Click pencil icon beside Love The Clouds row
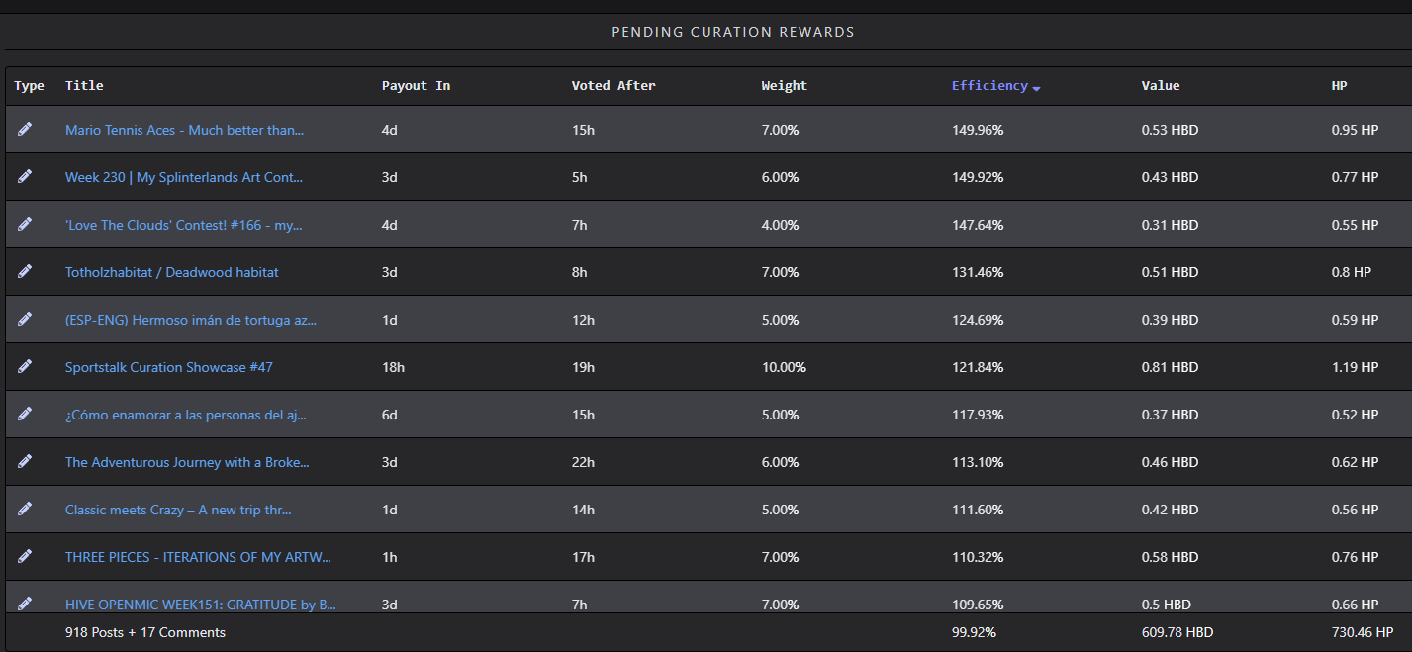 click(25, 225)
